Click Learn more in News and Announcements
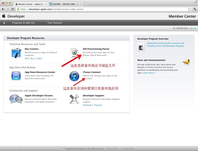This screenshot has width=198, height=151. [149, 73]
